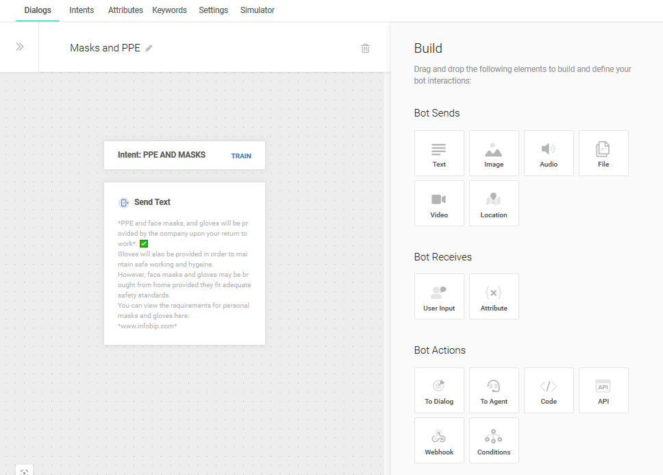Pick the Attribute element tile
Screen dimensions: 663x475
pos(494,297)
